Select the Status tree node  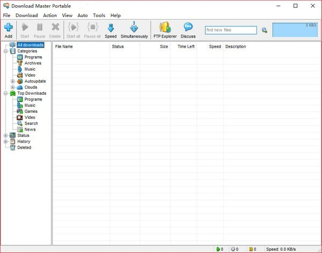[23, 135]
